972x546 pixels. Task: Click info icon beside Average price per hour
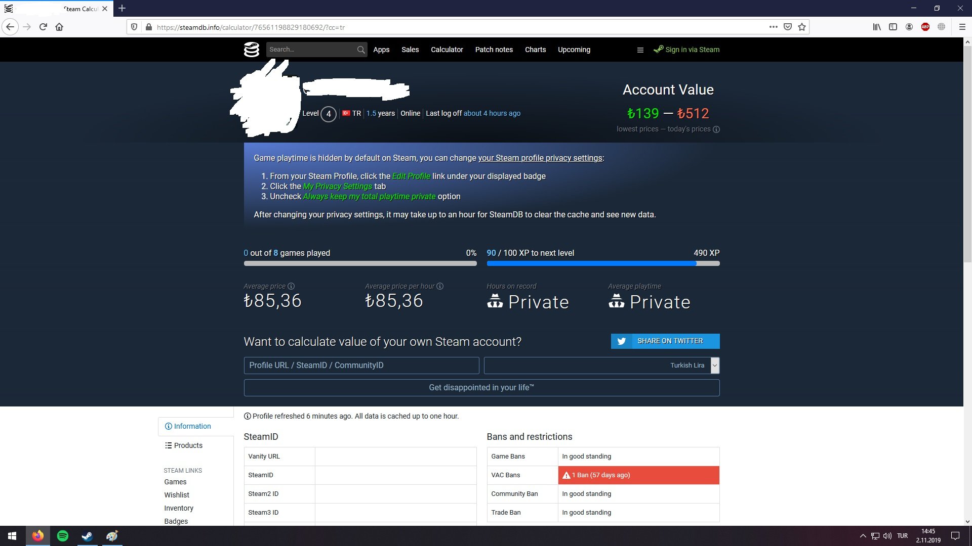point(440,286)
